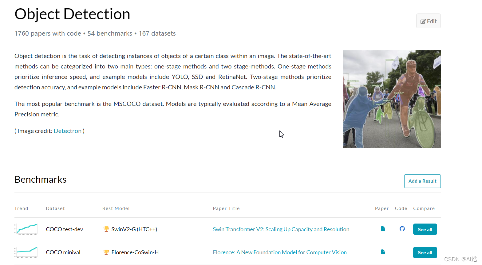Follow the Detectron image credit link
This screenshot has width=482, height=265.
(x=68, y=131)
